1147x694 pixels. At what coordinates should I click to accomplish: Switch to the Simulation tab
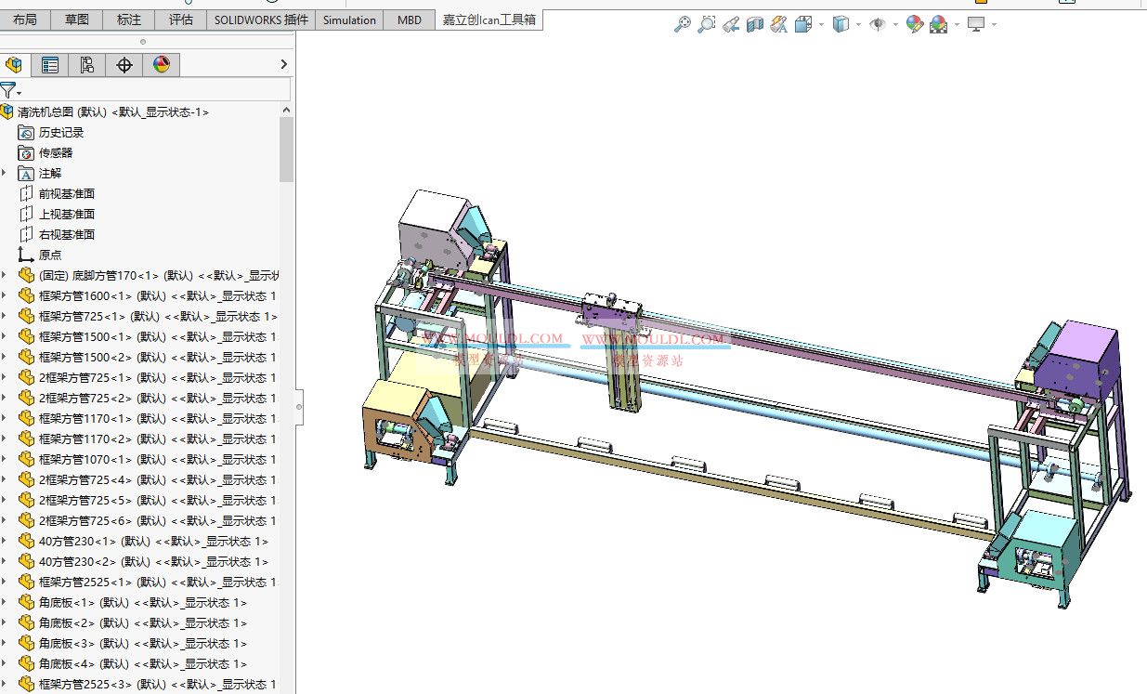point(348,20)
